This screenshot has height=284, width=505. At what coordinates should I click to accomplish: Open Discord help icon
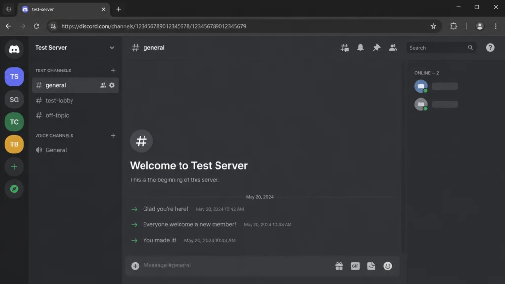pyautogui.click(x=490, y=48)
